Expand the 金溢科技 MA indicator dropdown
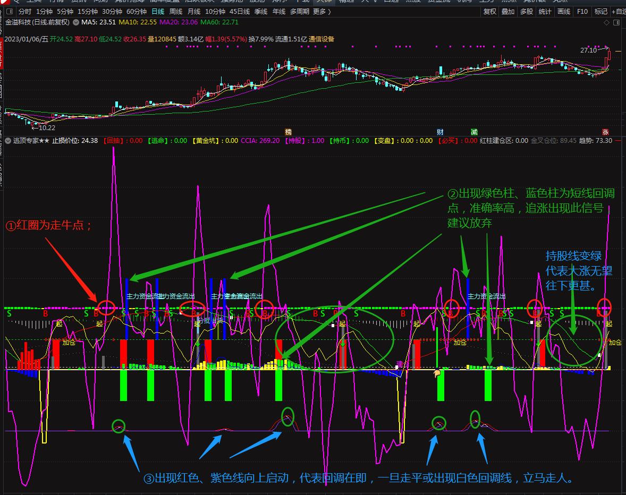This screenshot has width=626, height=495. [76, 22]
